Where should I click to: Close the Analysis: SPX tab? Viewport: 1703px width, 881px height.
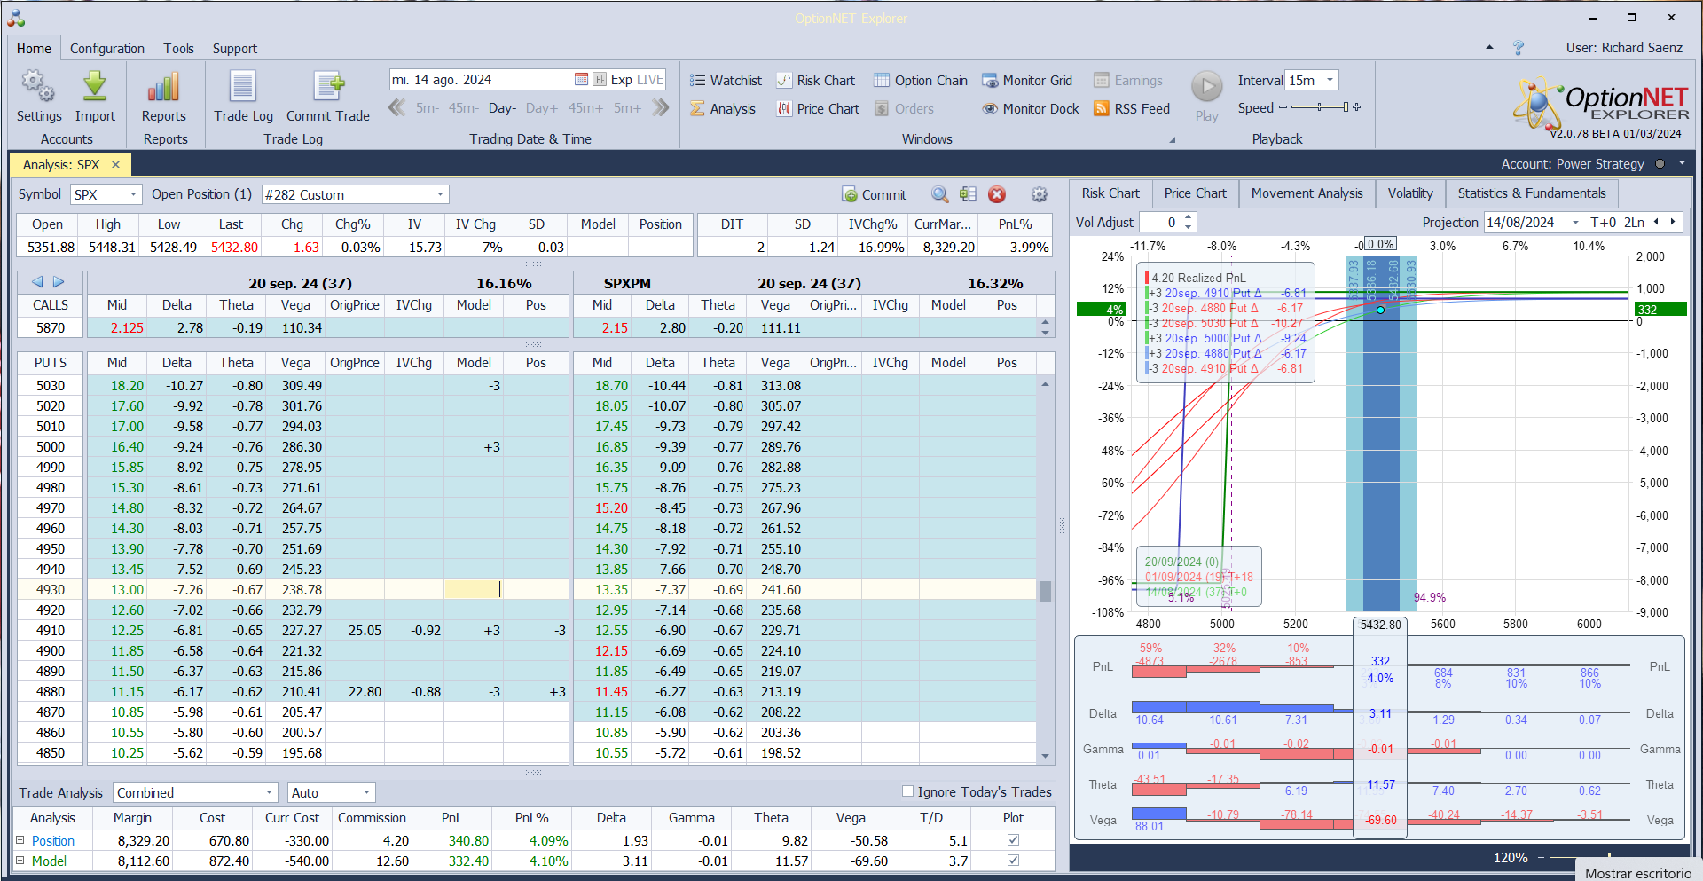pyautogui.click(x=115, y=164)
